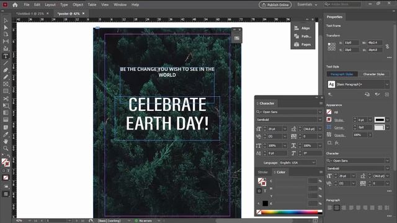
Task: Click the Fill icon in Appearance
Action: [329, 111]
